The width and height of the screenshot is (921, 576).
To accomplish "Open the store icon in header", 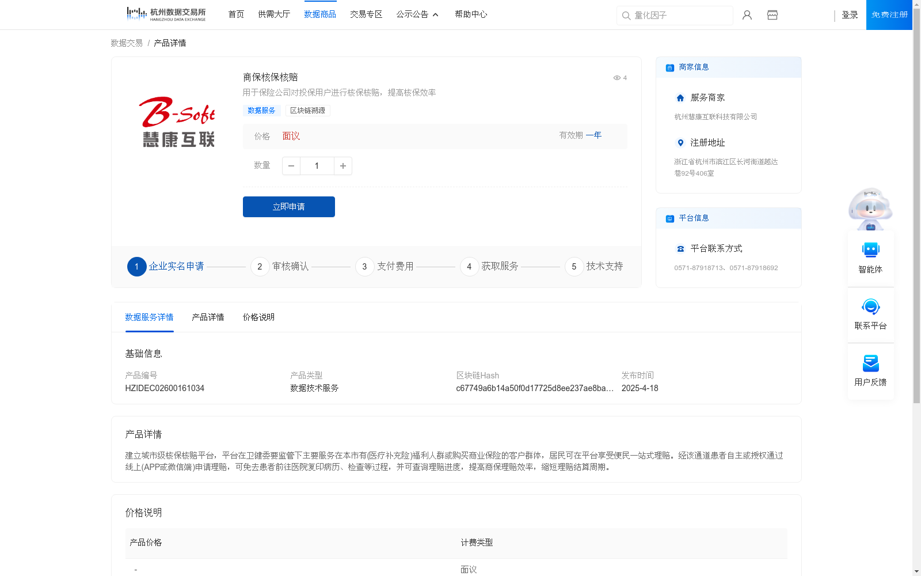I will 772,15.
